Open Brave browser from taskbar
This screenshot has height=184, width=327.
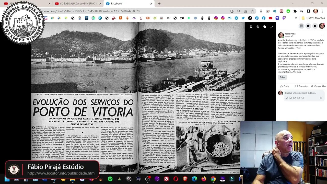185,179
